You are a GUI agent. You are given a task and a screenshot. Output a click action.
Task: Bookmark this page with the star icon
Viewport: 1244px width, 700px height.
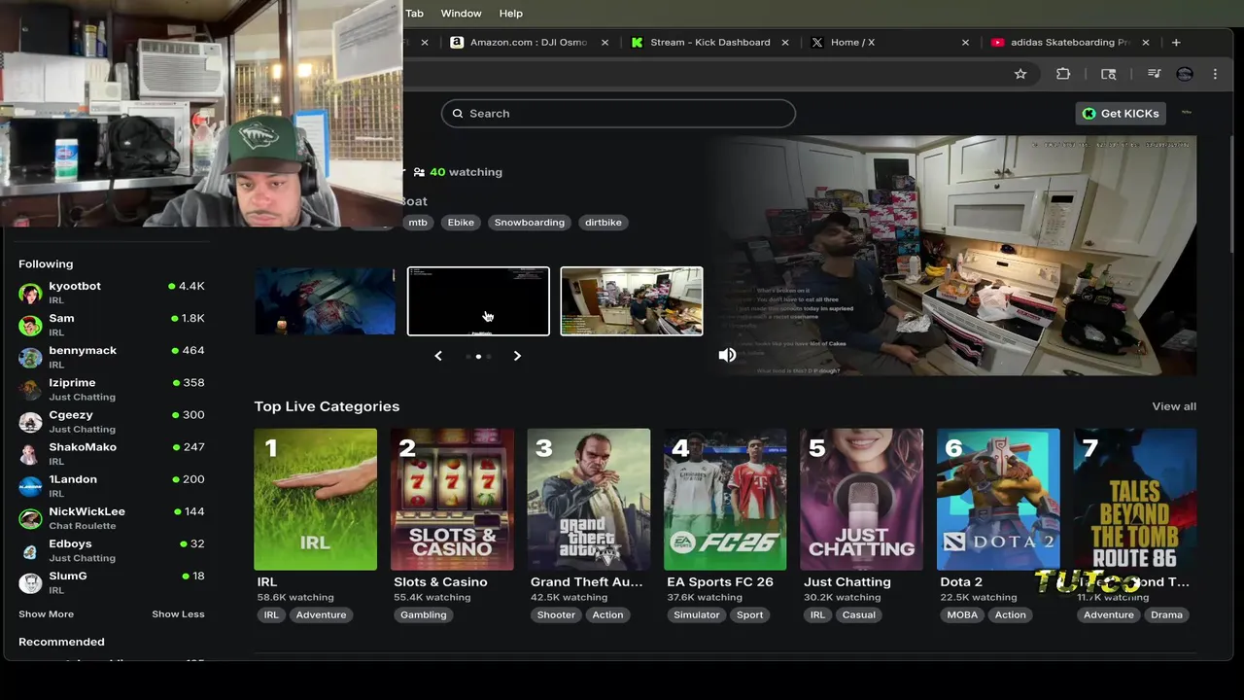click(x=1020, y=74)
